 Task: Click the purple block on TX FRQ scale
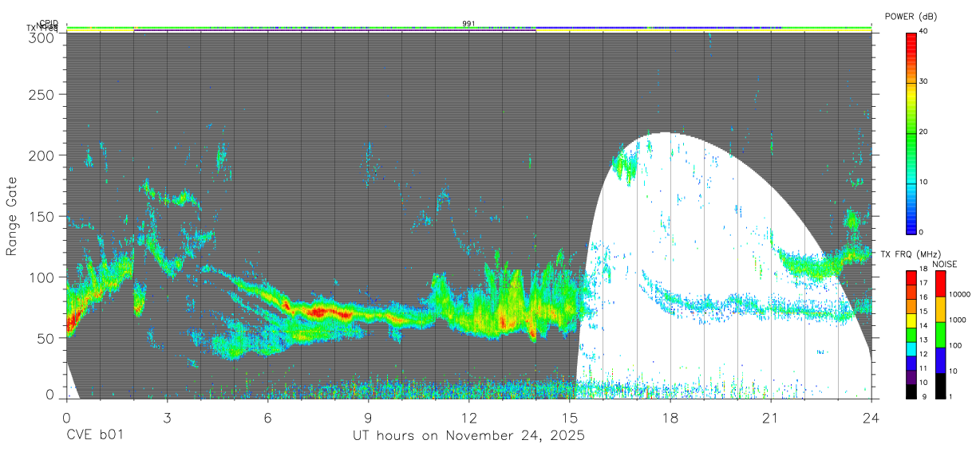coord(911,377)
